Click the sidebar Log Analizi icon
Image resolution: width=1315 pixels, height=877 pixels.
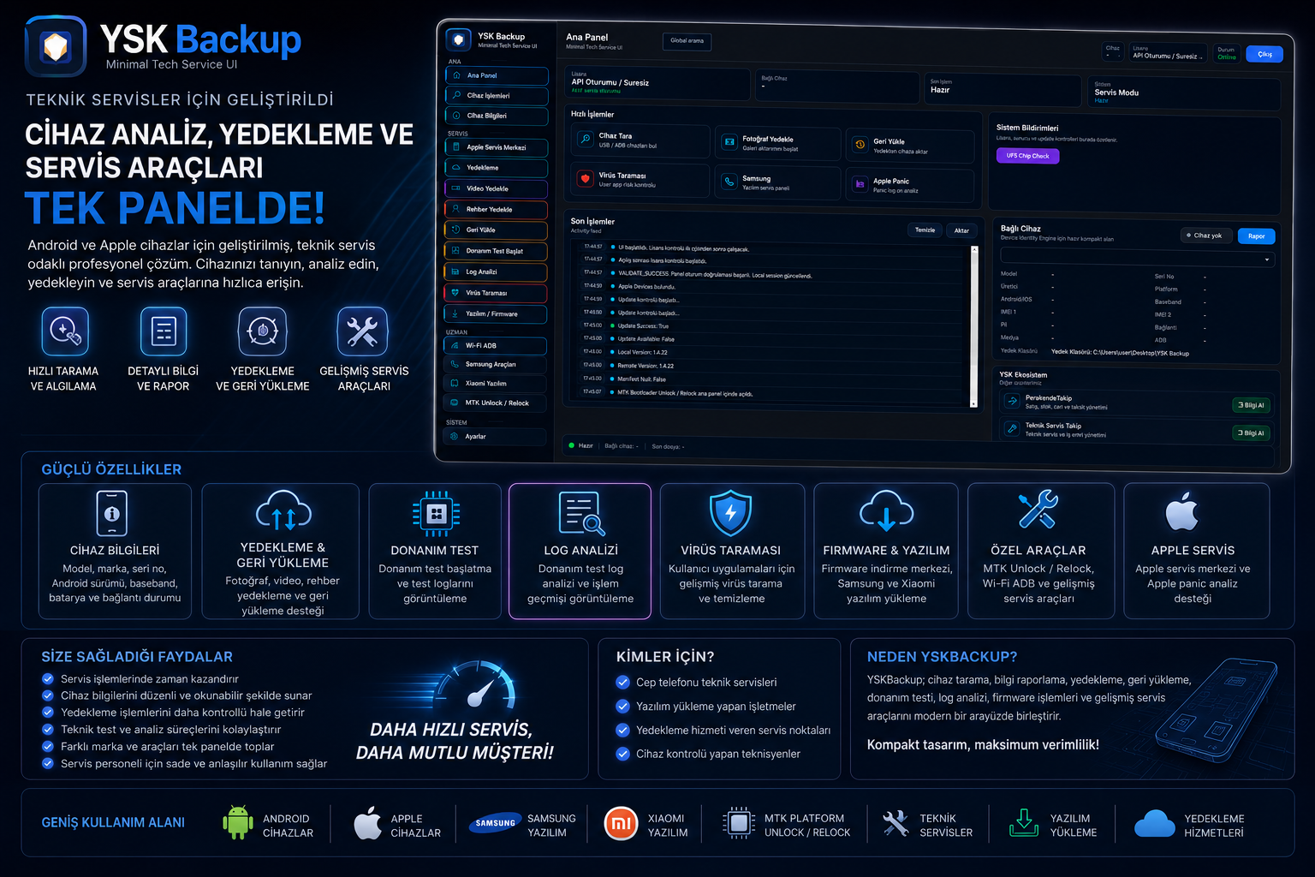(x=455, y=271)
